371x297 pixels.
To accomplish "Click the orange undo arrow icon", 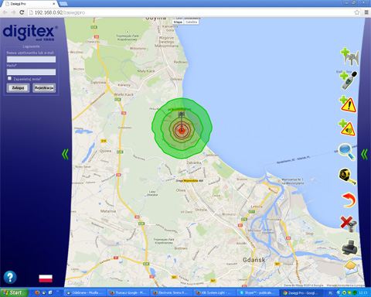I will point(349,200).
